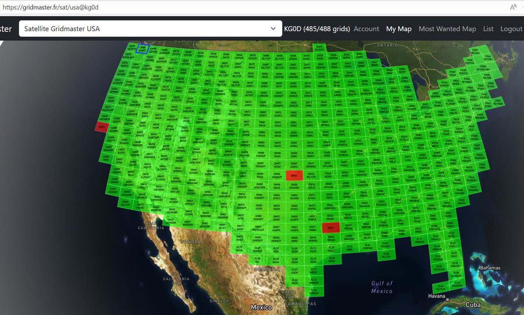Go to My Map tab
The image size is (524, 315).
point(399,29)
